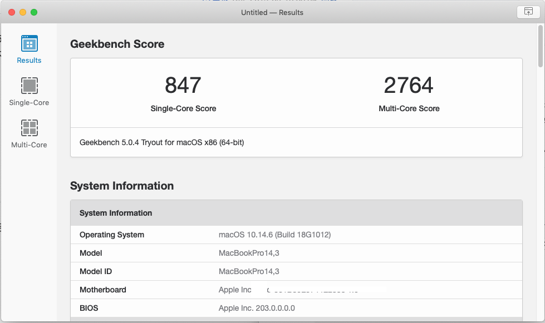Viewport: 545px width, 323px height.
Task: Click the 2764 multi-core score number
Action: point(409,86)
